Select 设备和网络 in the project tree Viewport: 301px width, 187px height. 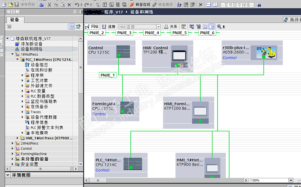[31, 49]
